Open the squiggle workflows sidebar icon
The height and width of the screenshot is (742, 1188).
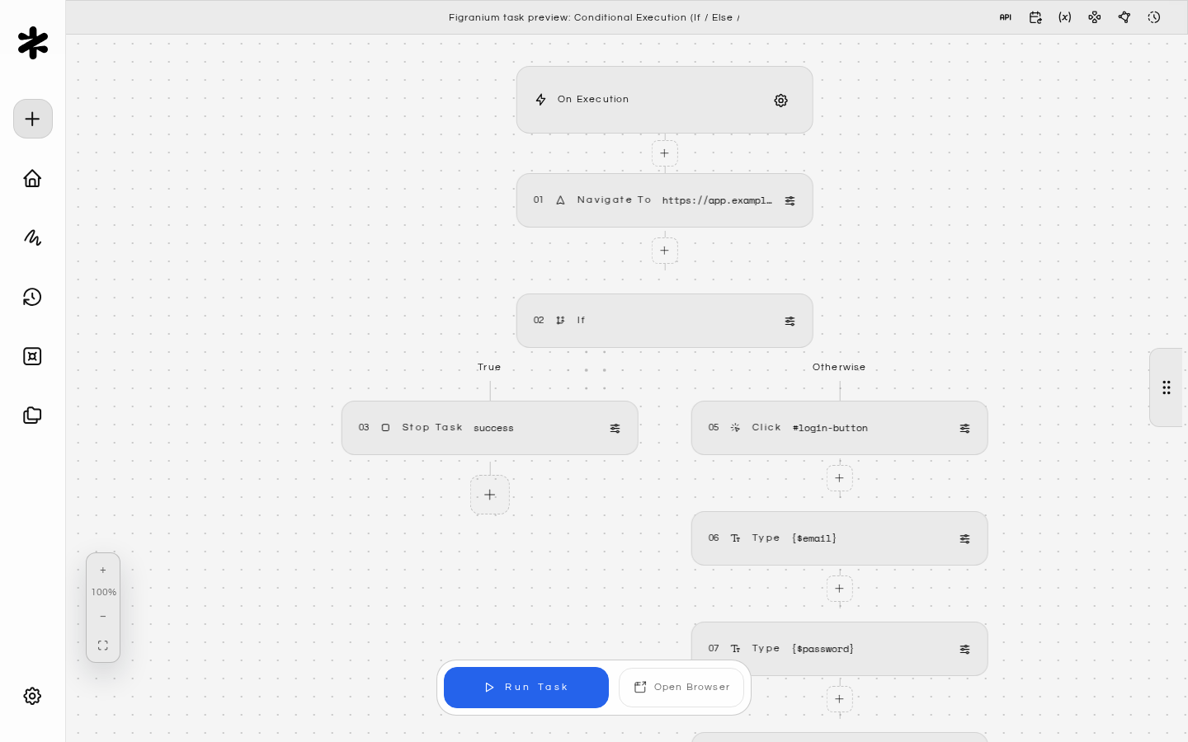tap(32, 237)
